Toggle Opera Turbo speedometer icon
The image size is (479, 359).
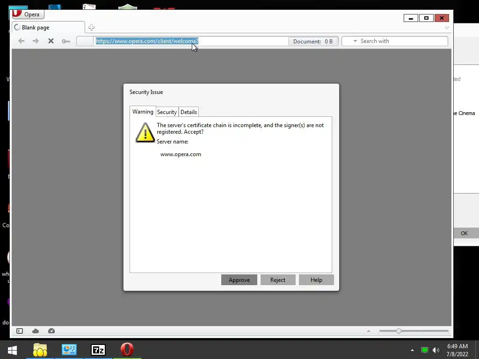tap(51, 331)
